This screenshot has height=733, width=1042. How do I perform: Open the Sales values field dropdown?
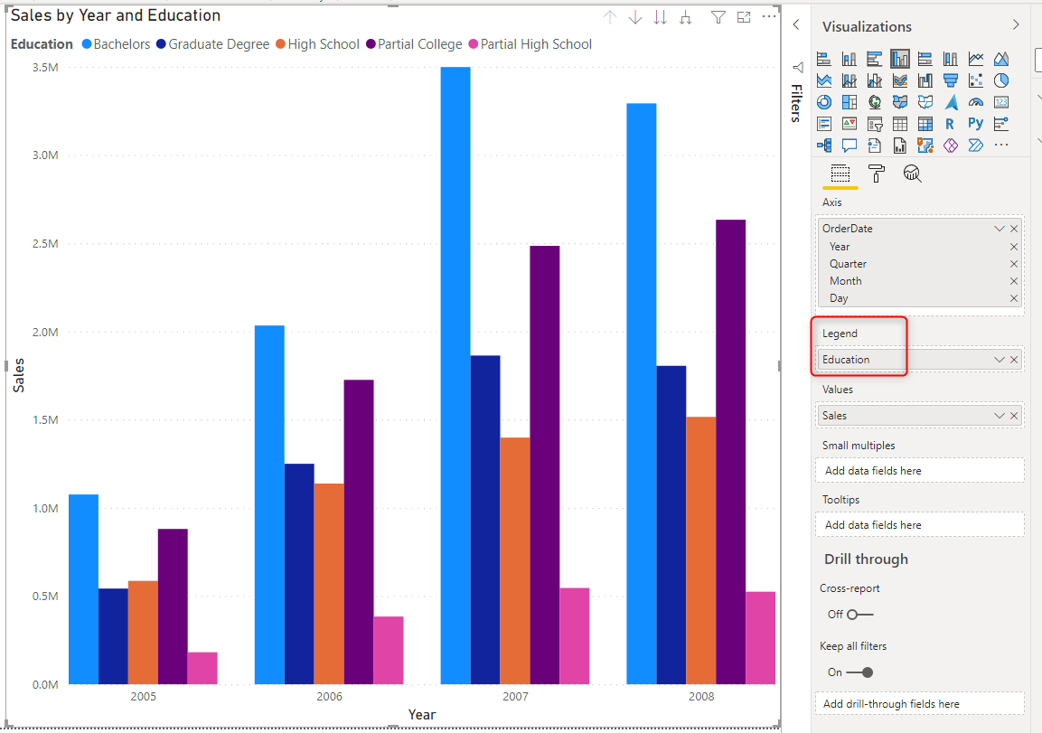(999, 416)
